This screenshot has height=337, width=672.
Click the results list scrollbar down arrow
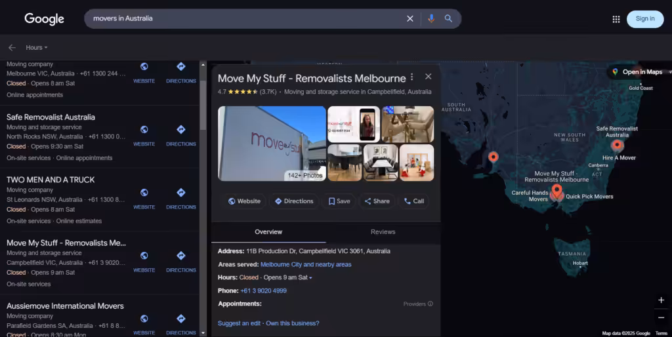(203, 332)
